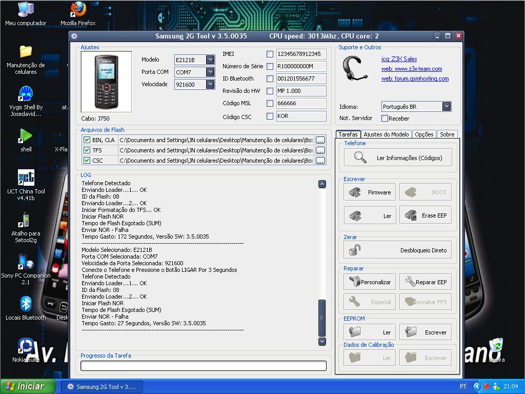Select the Atalho para Setool2g shortcut
This screenshot has height=394, width=525.
pos(26,227)
